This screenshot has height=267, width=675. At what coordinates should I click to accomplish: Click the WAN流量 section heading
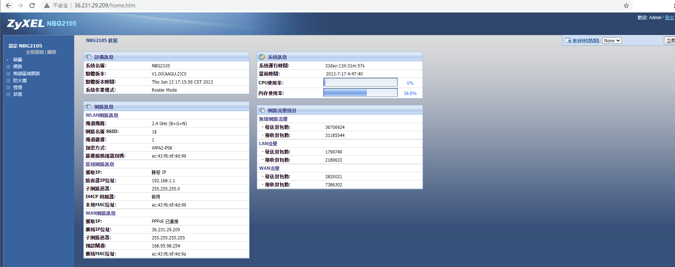coord(269,168)
